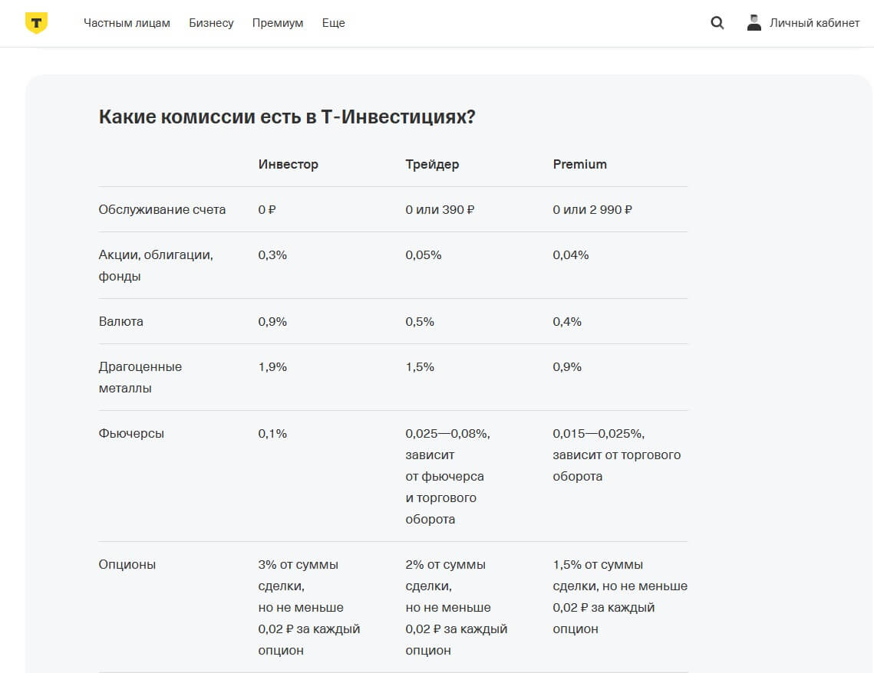The image size is (874, 673).
Task: Click the Опционы row label
Action: [x=127, y=564]
